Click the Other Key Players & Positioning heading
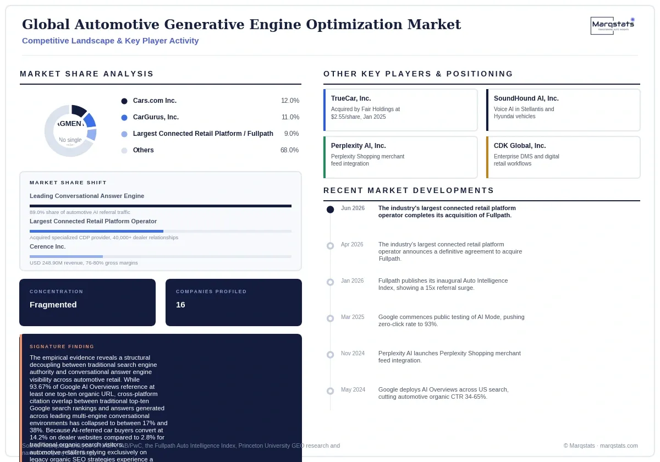The image size is (660, 462). [418, 74]
